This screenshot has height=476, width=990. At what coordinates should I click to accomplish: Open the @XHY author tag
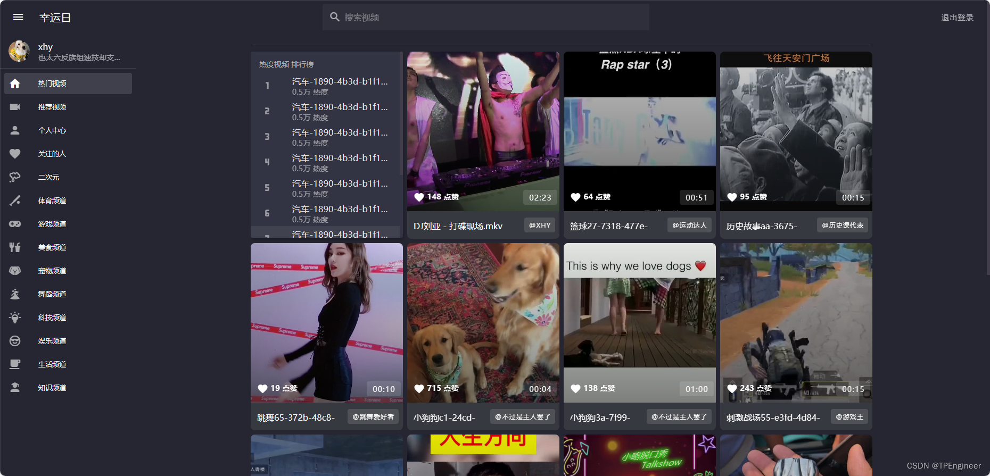540,225
